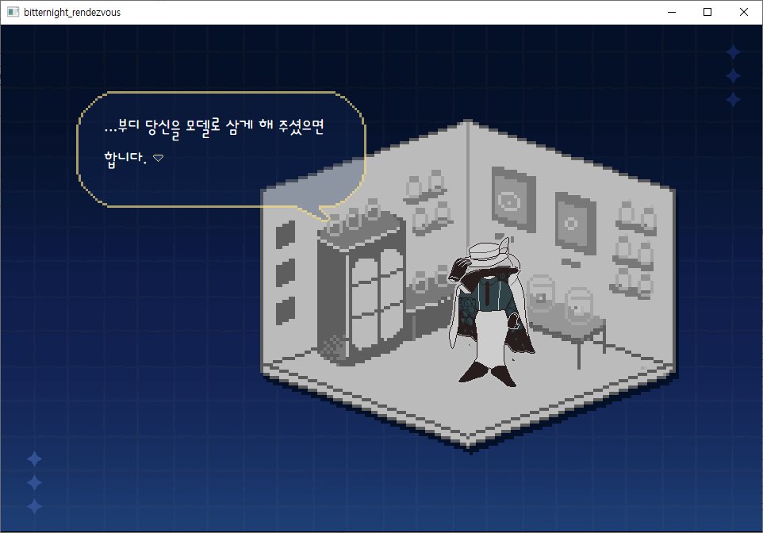Maximize the bitternight_rendezvous window
This screenshot has height=533, width=763.
coord(707,12)
